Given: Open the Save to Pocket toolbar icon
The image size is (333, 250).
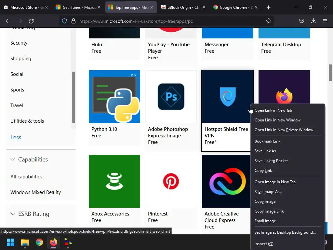Looking at the screenshot, I should tap(301, 21).
